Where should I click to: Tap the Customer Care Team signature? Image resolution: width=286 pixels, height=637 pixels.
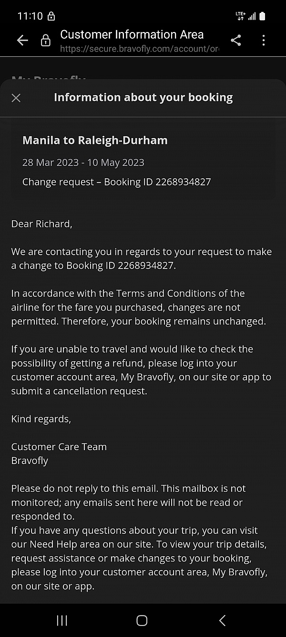point(59,447)
